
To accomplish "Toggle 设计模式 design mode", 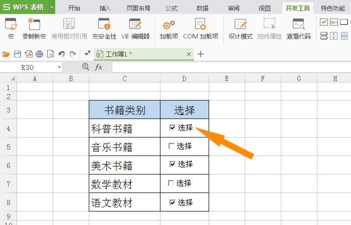I will point(241,28).
